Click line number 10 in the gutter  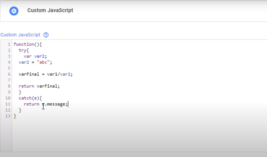[8, 98]
